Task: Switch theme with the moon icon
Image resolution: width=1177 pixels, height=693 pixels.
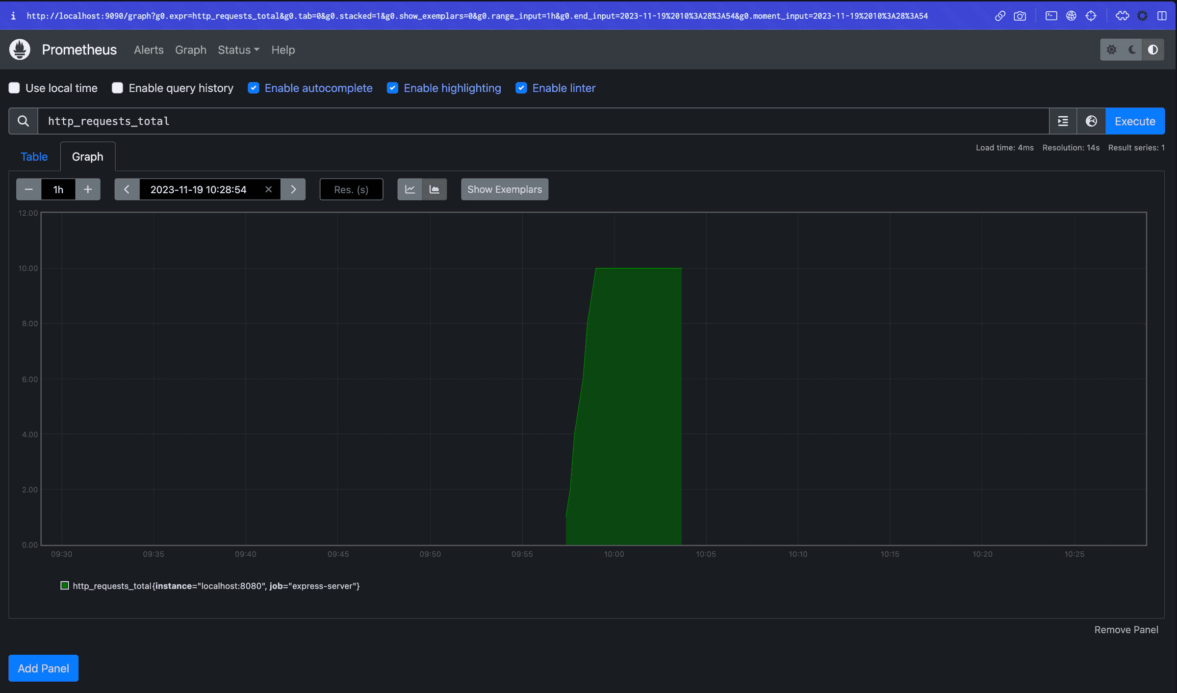Action: [1132, 50]
